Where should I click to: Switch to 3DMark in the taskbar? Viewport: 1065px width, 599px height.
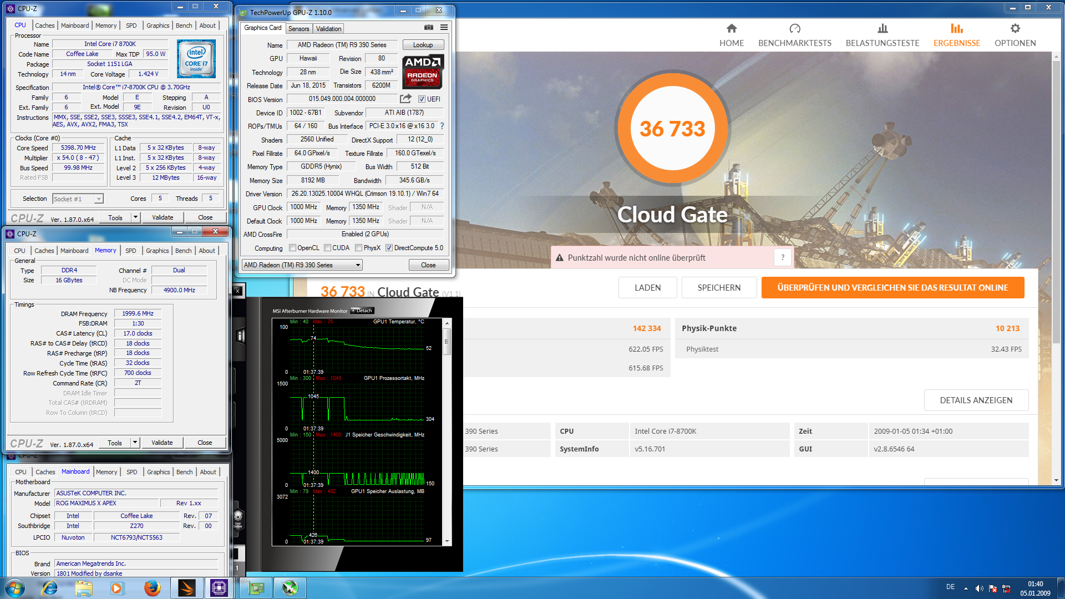click(x=187, y=588)
